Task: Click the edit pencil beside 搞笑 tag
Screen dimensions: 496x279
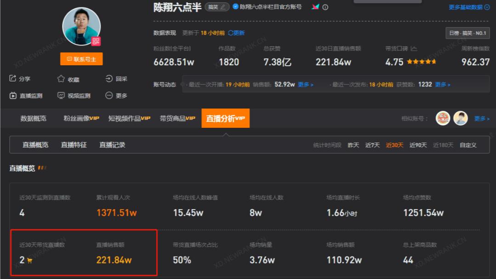Action: (x=223, y=7)
